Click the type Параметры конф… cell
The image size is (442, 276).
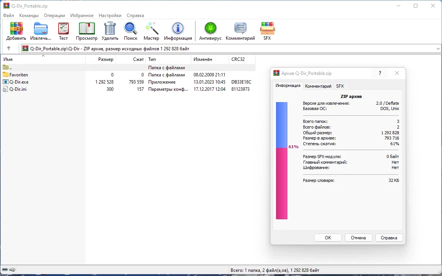pos(168,89)
